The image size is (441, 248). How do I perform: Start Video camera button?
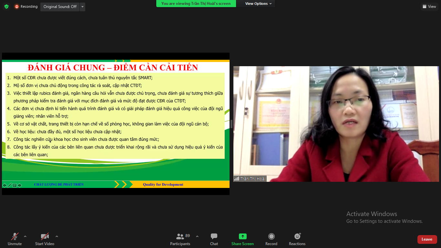[45, 239]
